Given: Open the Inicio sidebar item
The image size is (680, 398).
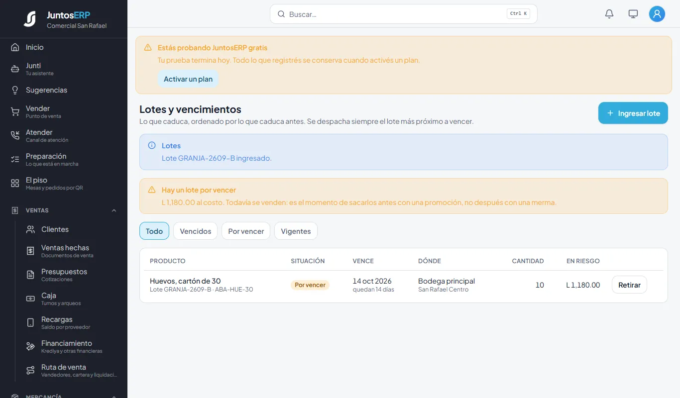Looking at the screenshot, I should [x=64, y=47].
